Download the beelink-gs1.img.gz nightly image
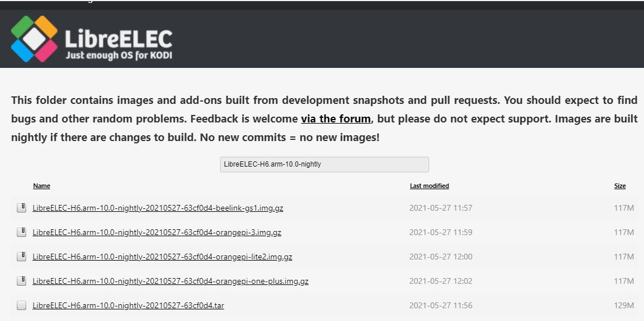Screen dimensions: 644x321 [158, 208]
